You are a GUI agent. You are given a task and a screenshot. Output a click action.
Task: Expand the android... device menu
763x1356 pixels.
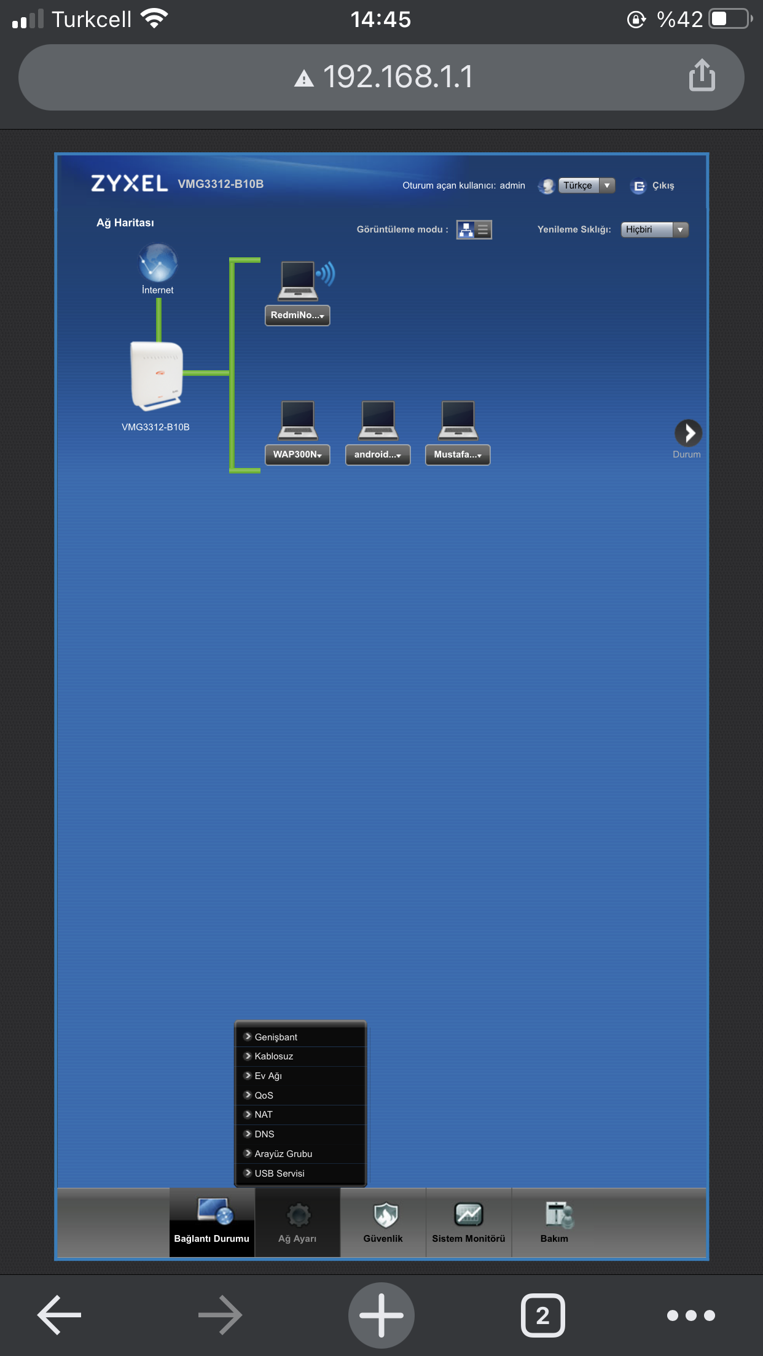(x=378, y=454)
